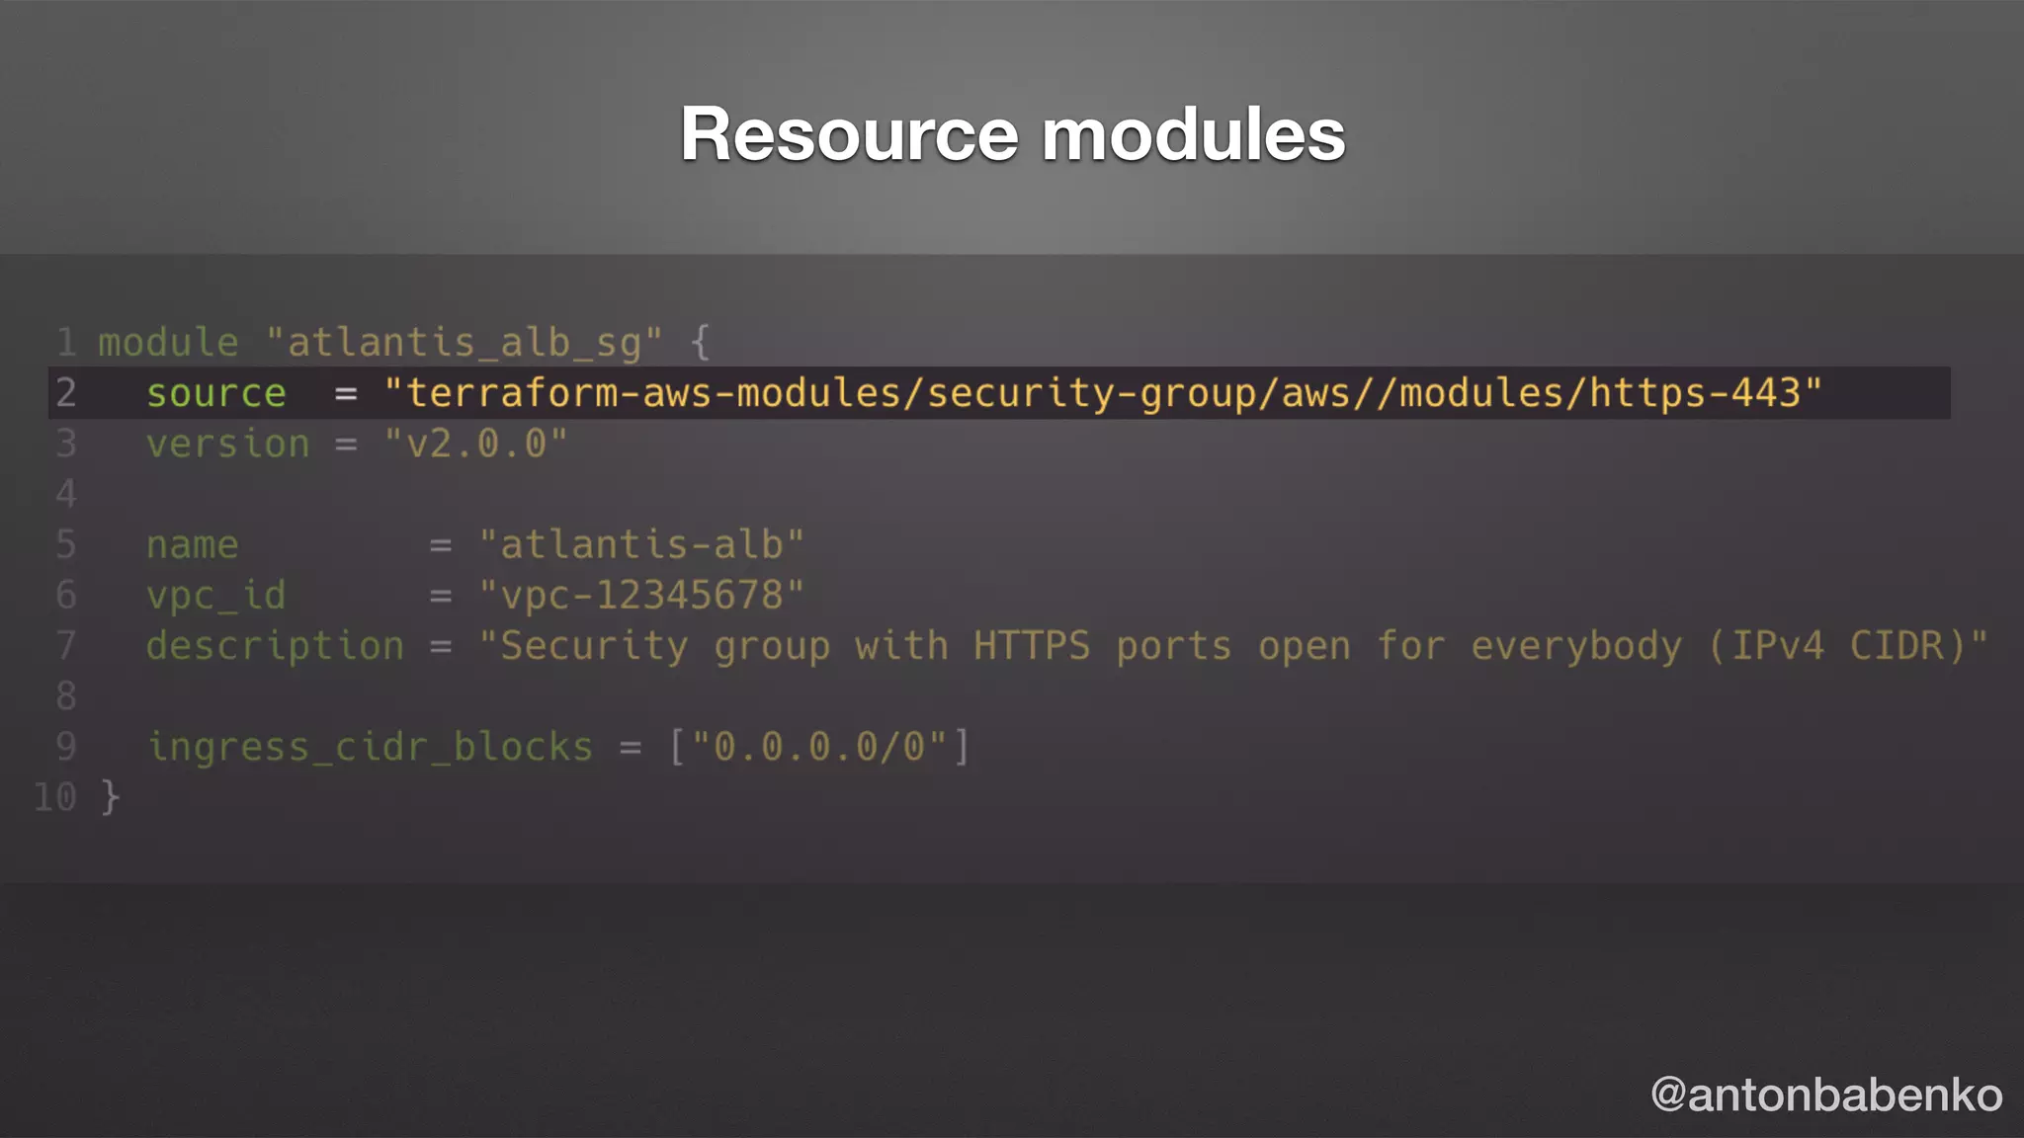The width and height of the screenshot is (2024, 1138).
Task: Click the ["0.0.0.0/0"] CIDR value
Action: point(820,747)
